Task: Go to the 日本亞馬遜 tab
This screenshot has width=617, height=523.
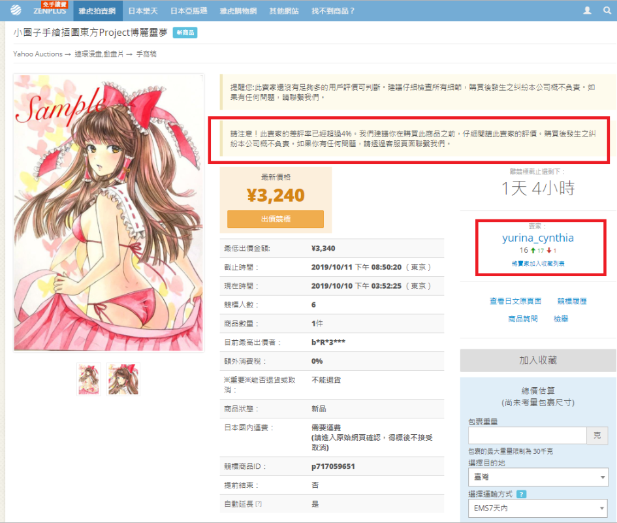Action: tap(189, 10)
